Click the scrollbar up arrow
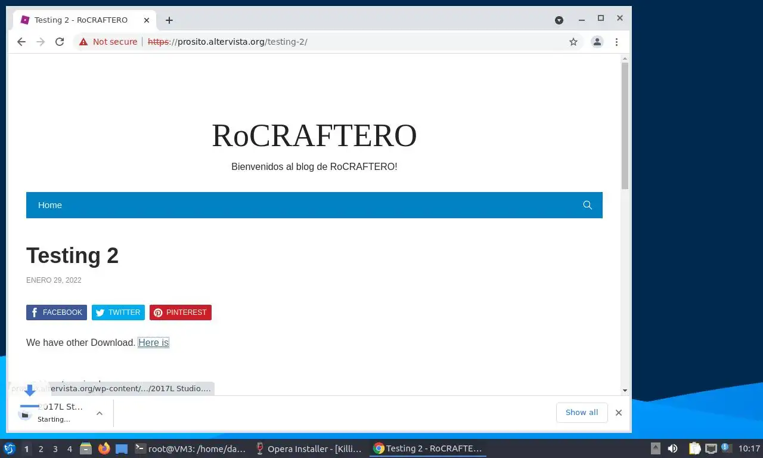Screen dimensions: 763x458 tap(625, 58)
